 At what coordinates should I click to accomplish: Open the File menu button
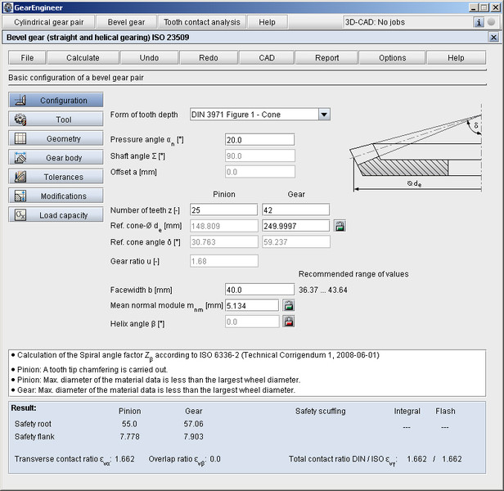(27, 58)
